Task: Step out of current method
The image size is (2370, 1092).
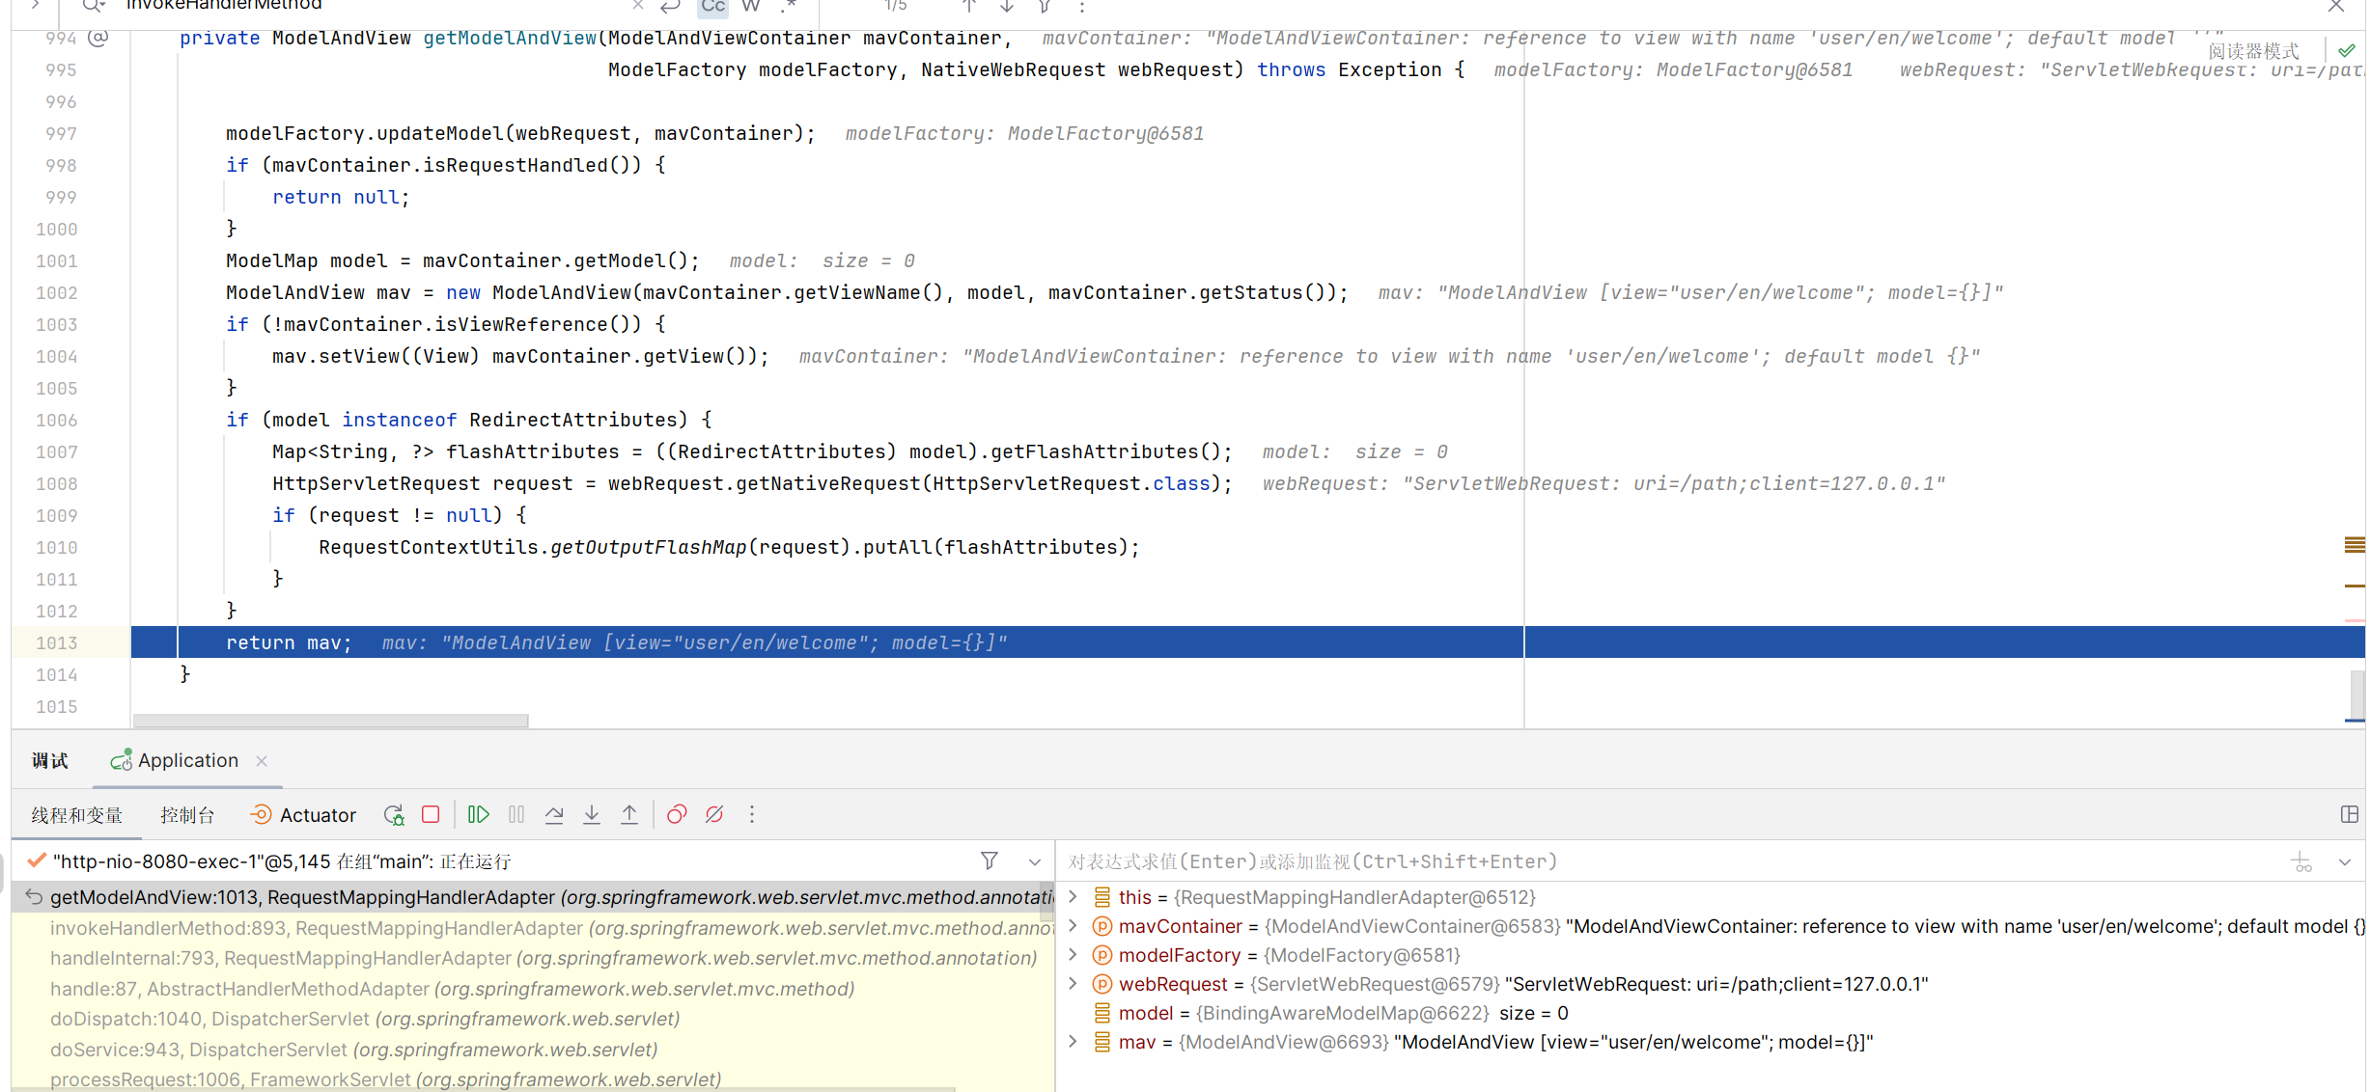Action: point(629,815)
